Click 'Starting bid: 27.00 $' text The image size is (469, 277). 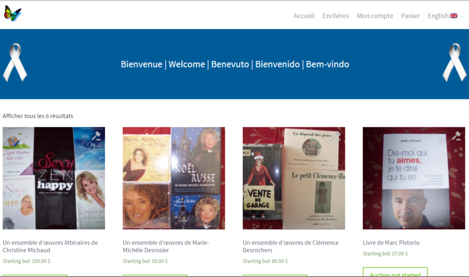385,254
